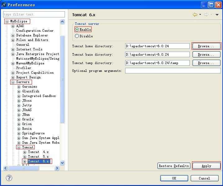This screenshot has height=186, width=223.
Task: Click the vertical scrollbar thumb in tree
Action: (x=62, y=79)
